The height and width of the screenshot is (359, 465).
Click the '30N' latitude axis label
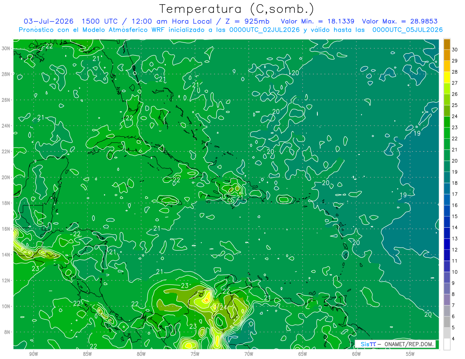(x=6, y=48)
